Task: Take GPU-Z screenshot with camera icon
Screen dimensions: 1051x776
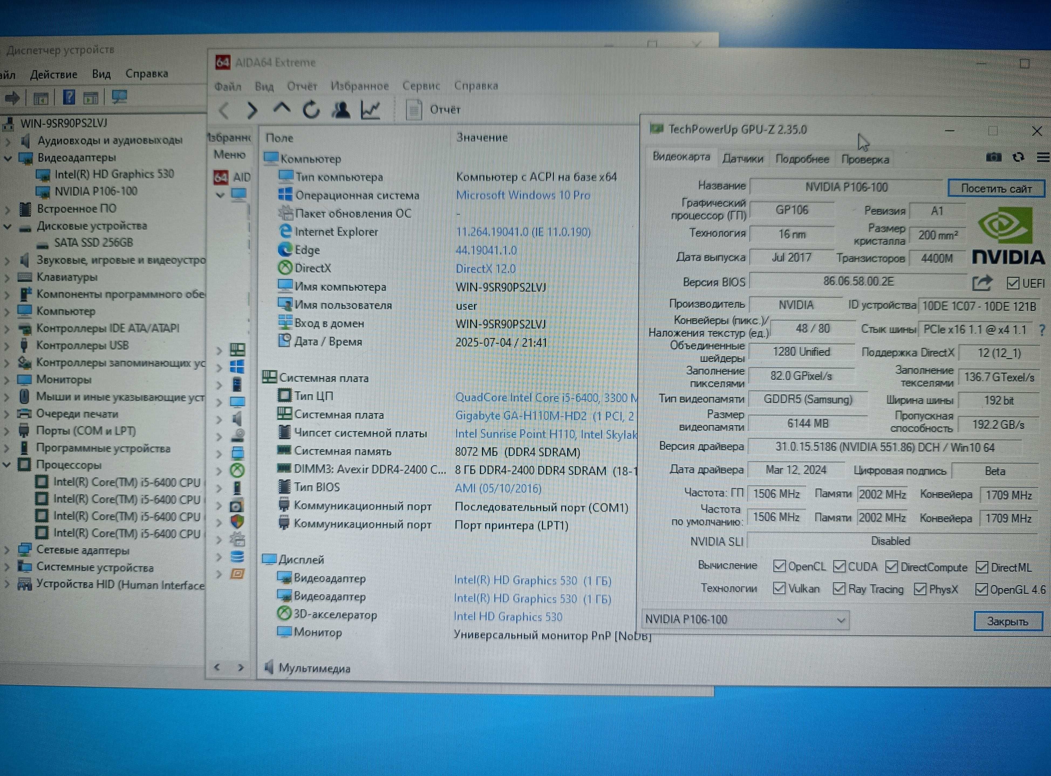Action: pos(993,157)
